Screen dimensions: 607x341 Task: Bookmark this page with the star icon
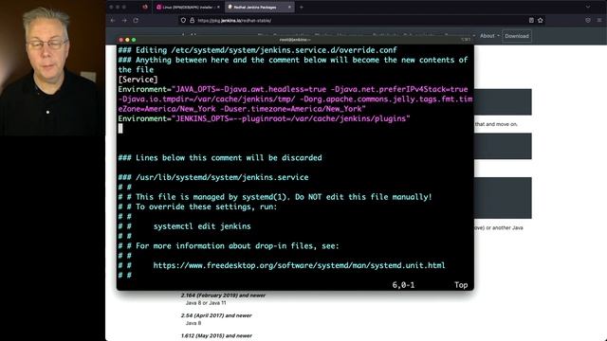click(540, 20)
